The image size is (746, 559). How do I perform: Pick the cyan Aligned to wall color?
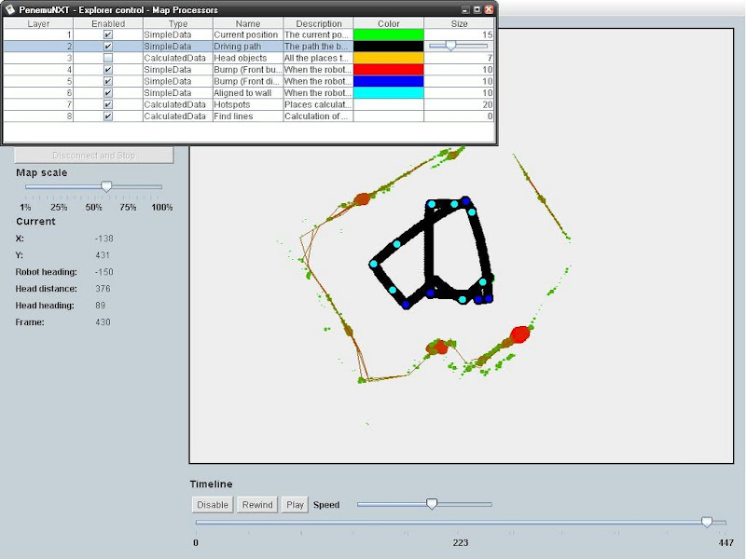click(388, 93)
